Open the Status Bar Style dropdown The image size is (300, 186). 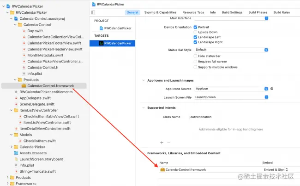(x=231, y=50)
